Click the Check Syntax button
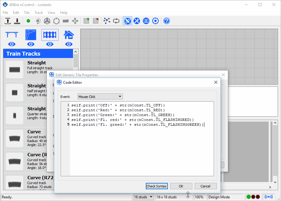This screenshot has height=201, width=281. [157, 186]
